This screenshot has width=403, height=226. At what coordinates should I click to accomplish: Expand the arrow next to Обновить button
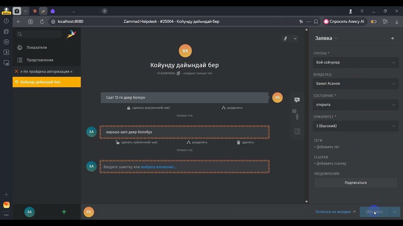point(395,212)
